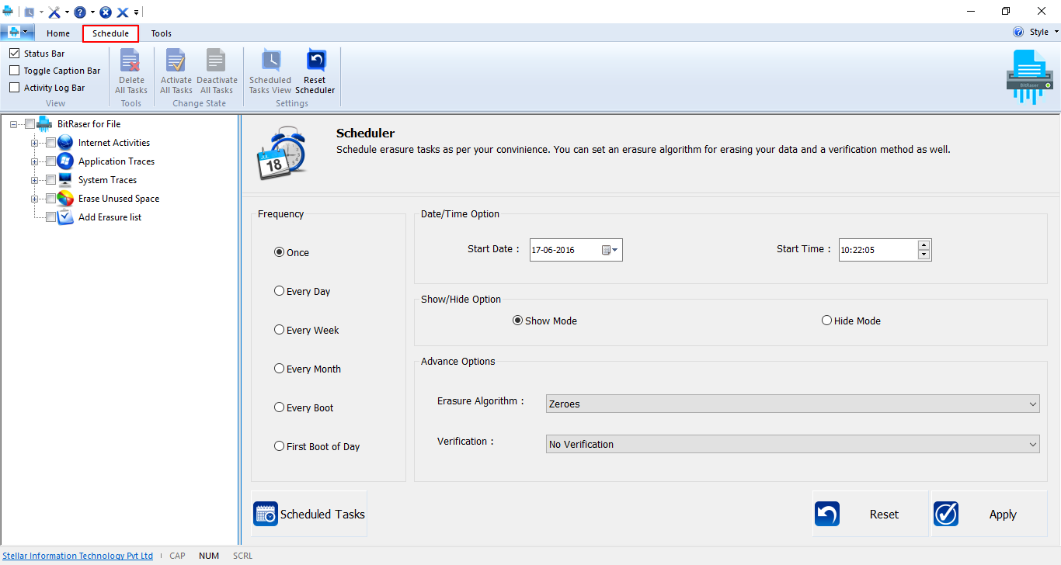Open dropdown arrow next to tools icon
The image size is (1061, 565).
point(67,12)
